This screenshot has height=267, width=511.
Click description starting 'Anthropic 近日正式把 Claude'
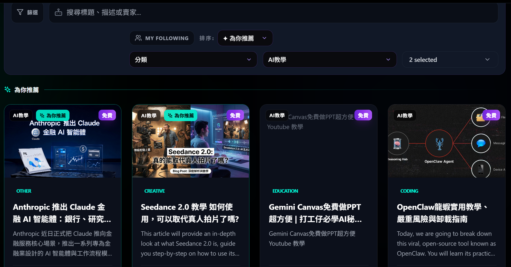click(x=63, y=244)
